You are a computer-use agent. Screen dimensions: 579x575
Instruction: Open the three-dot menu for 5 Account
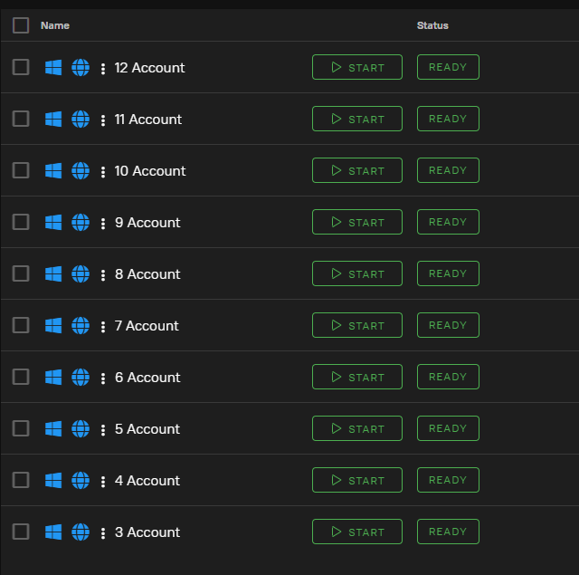pos(103,430)
